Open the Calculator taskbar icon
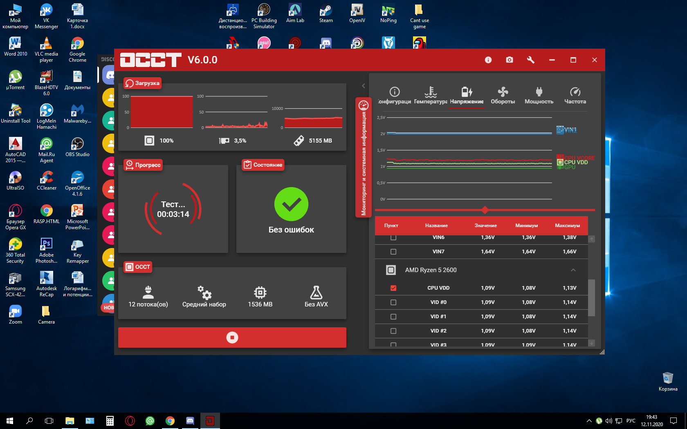This screenshot has width=687, height=429. coord(110,420)
